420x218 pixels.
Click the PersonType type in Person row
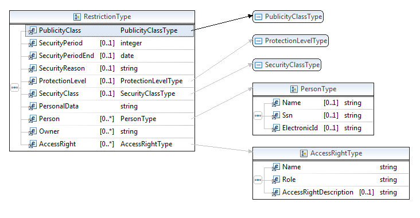138,119
